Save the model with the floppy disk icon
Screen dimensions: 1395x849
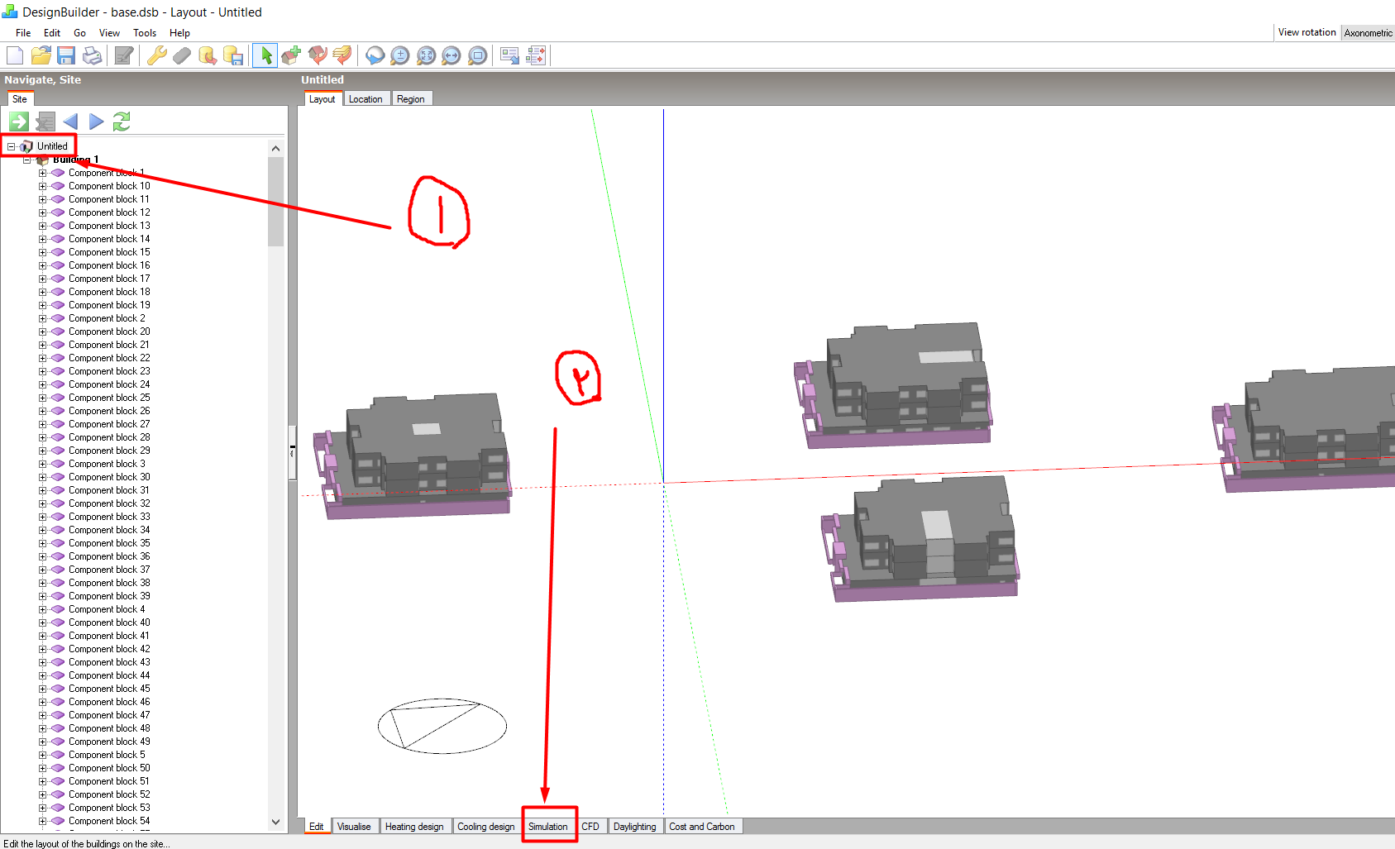[67, 55]
